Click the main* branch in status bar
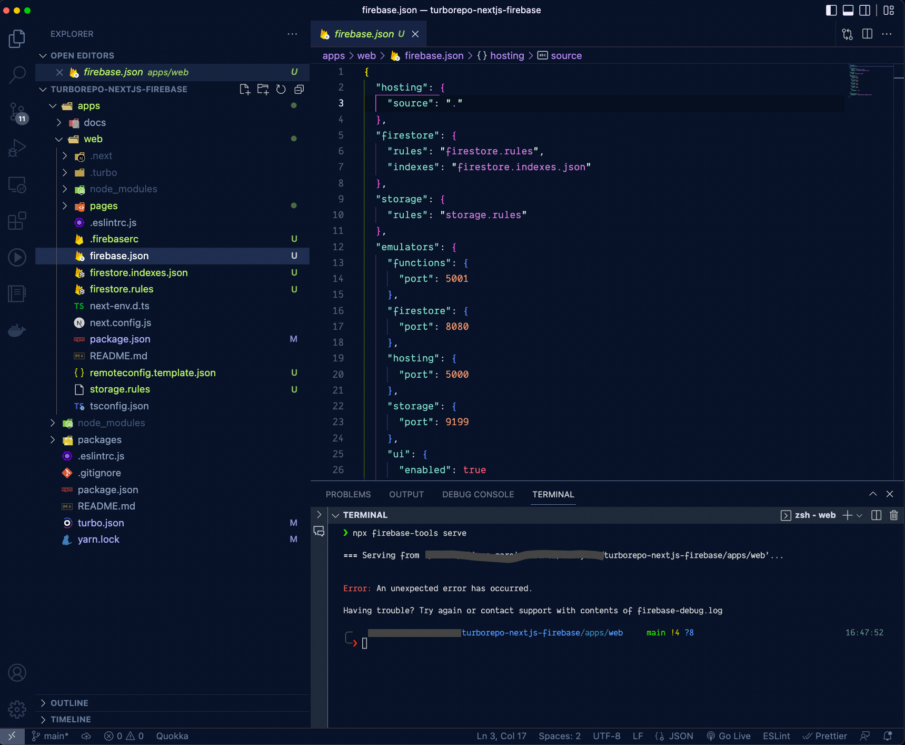Screen dimensions: 905x745 [50, 736]
